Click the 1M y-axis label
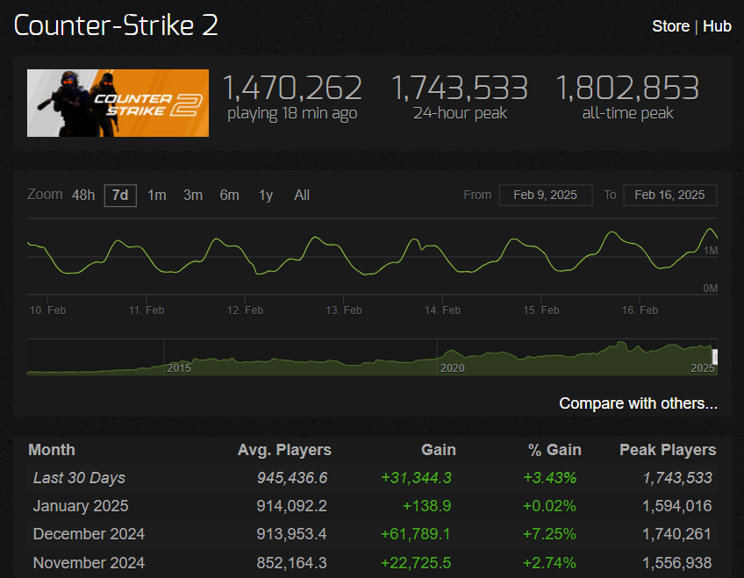The height and width of the screenshot is (578, 744). click(x=711, y=251)
